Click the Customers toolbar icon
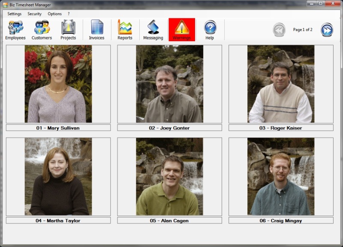 pyautogui.click(x=42, y=30)
